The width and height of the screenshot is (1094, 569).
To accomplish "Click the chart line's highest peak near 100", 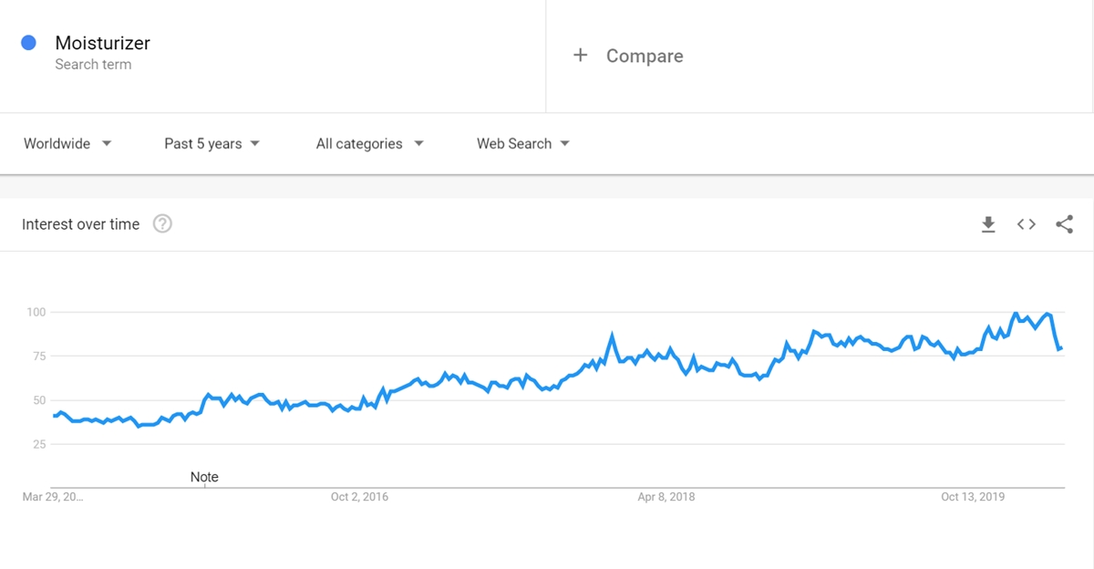I will point(1016,314).
